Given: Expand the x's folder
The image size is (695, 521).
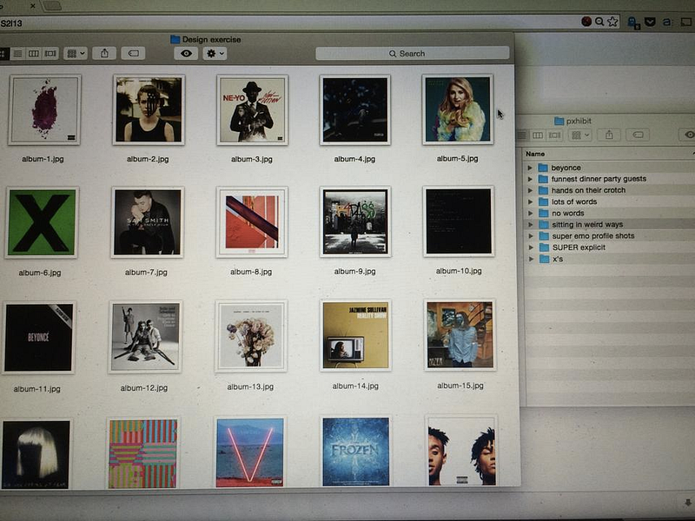Looking at the screenshot, I should pyautogui.click(x=531, y=259).
